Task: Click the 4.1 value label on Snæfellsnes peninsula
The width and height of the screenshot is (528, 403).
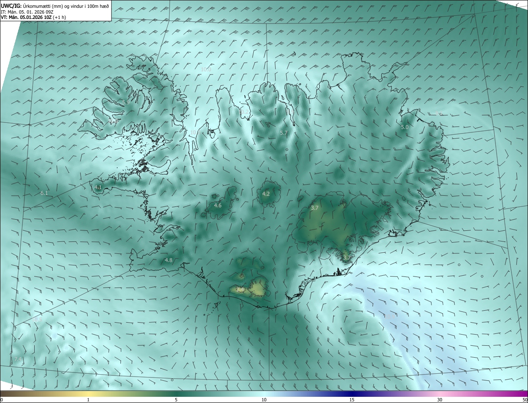Action: [x=98, y=187]
